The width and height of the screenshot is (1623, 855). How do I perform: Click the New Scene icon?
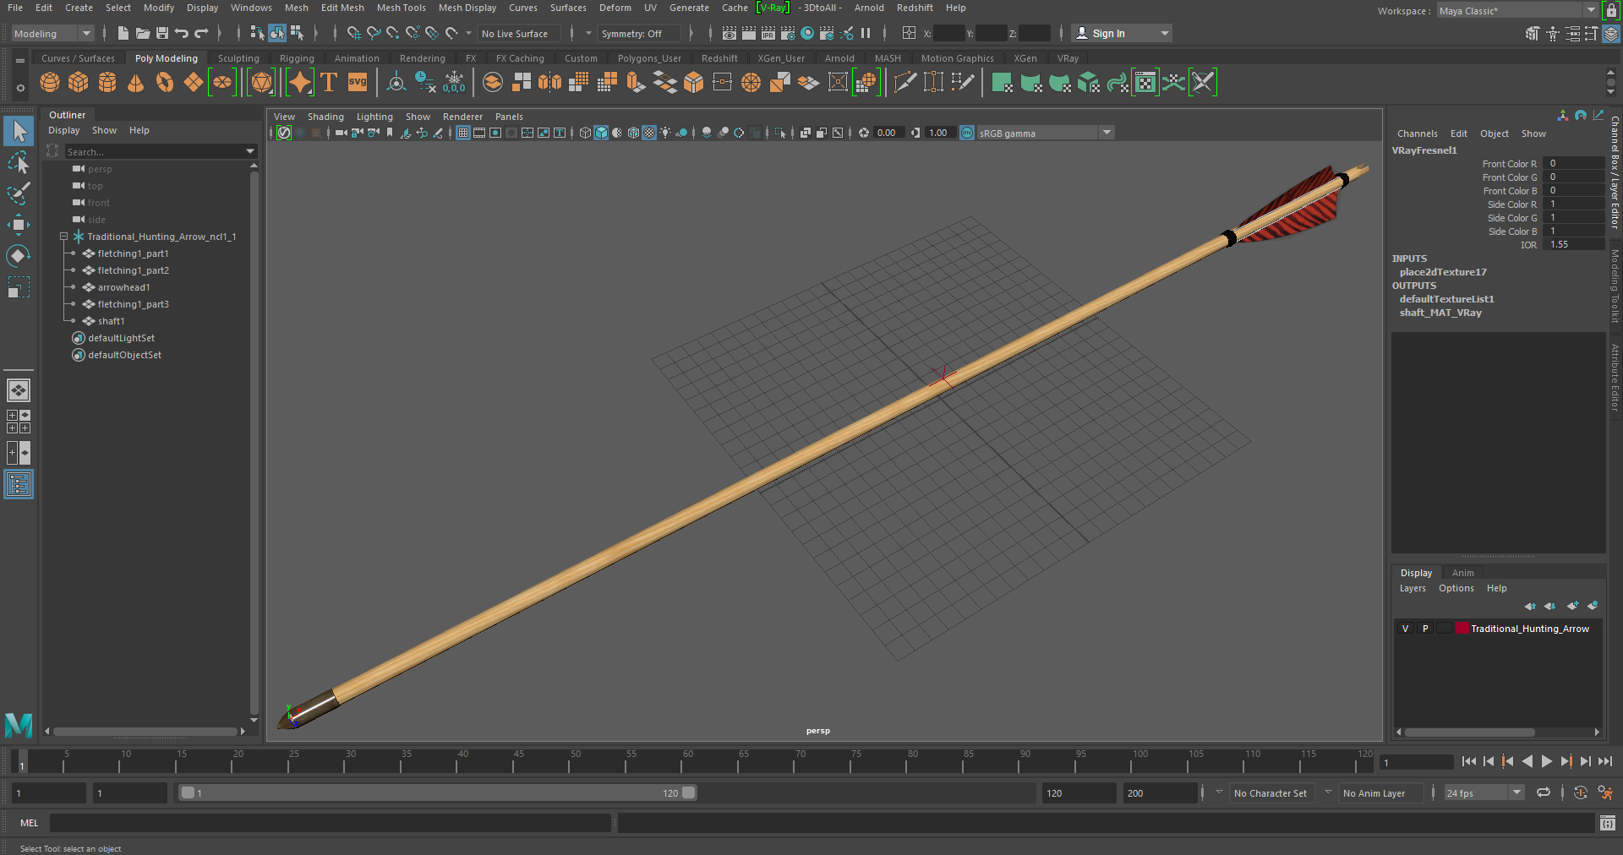point(123,33)
